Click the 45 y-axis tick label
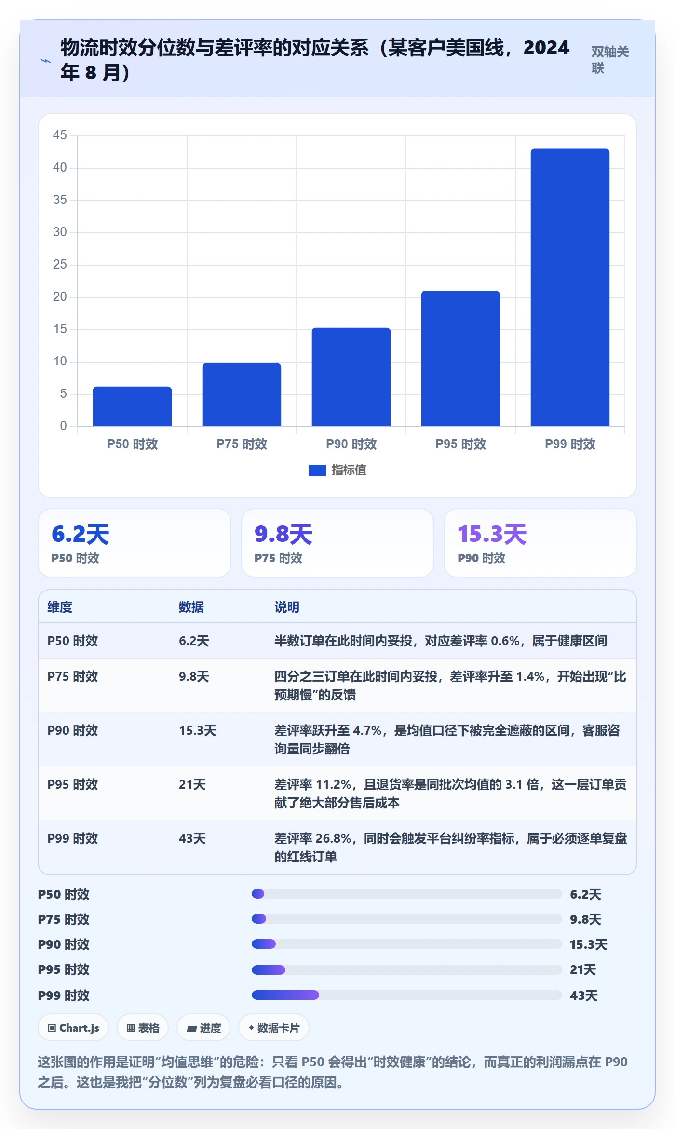675x1129 pixels. [x=60, y=135]
